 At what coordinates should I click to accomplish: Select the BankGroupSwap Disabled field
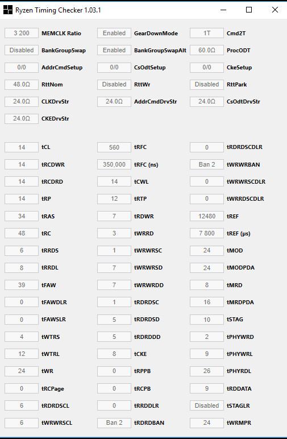(22, 50)
